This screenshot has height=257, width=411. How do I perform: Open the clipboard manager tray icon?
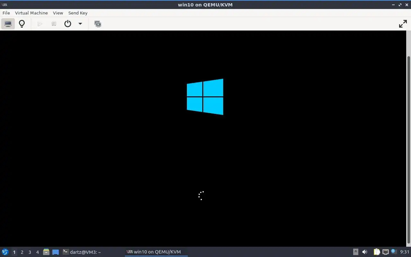(x=377, y=252)
